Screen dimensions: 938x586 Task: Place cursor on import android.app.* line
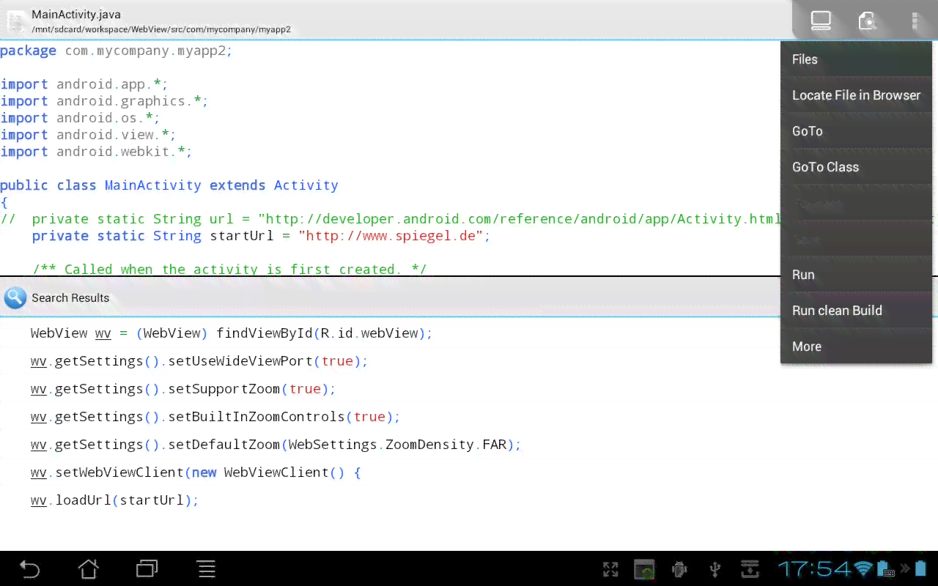84,84
